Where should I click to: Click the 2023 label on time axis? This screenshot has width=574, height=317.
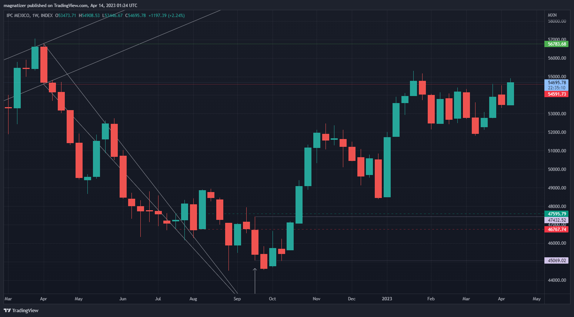387,299
